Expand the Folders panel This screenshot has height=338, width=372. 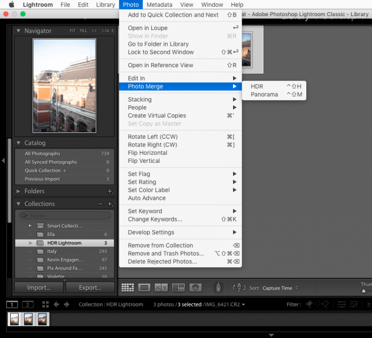18,191
